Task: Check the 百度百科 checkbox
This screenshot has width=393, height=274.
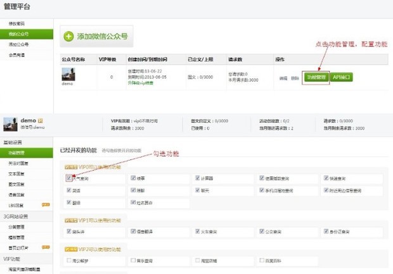Action: (262, 260)
